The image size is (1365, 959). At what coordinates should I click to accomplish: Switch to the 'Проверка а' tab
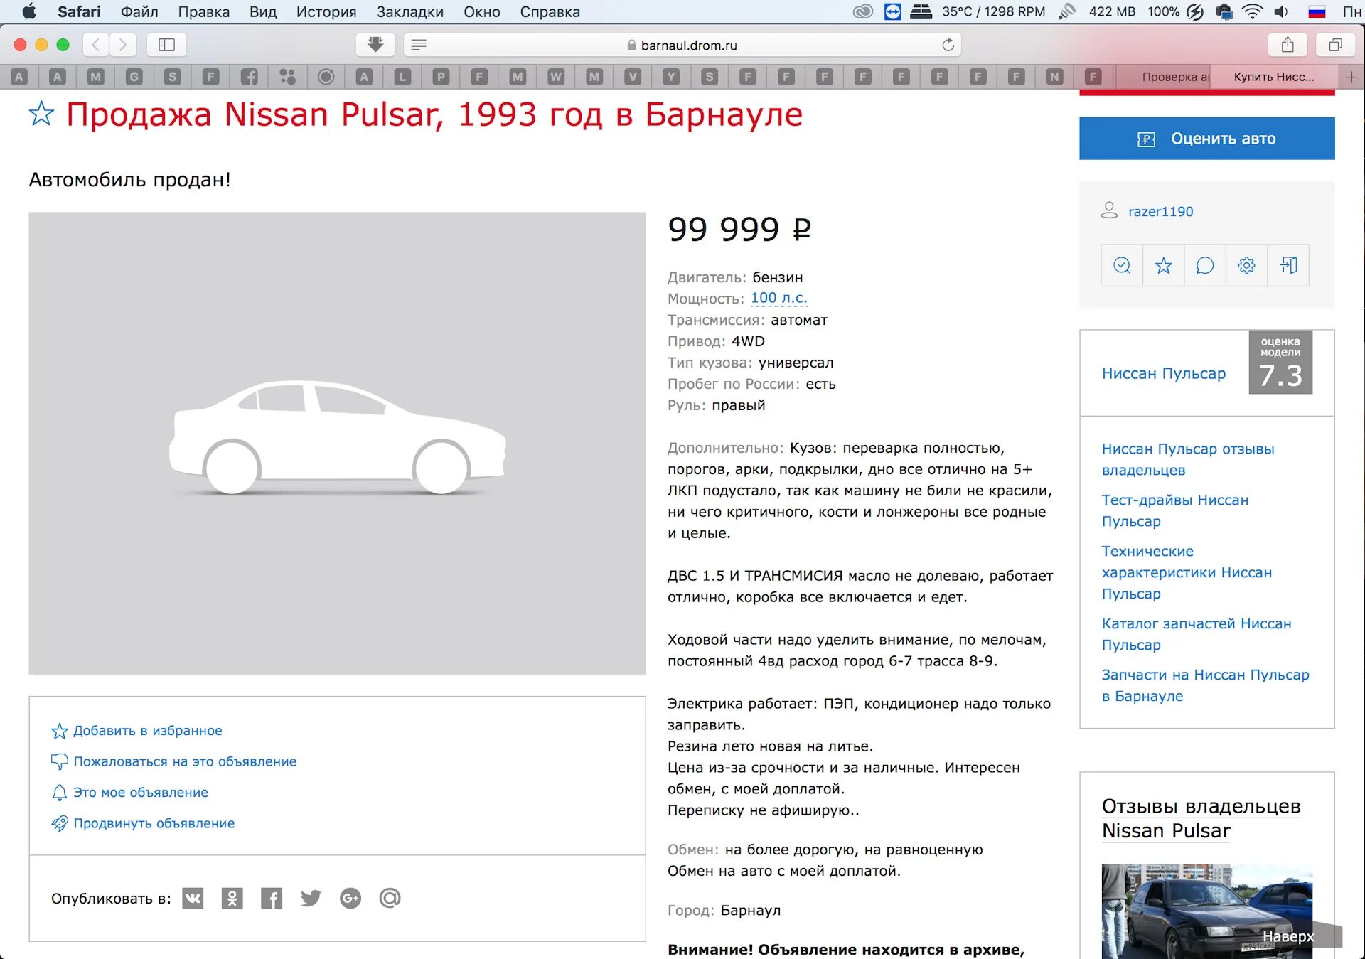point(1164,77)
